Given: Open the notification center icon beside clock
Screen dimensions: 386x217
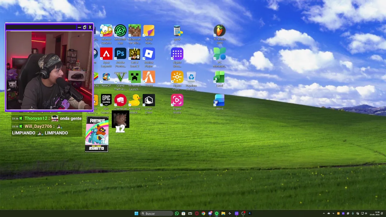Looking at the screenshot, I should [382, 213].
